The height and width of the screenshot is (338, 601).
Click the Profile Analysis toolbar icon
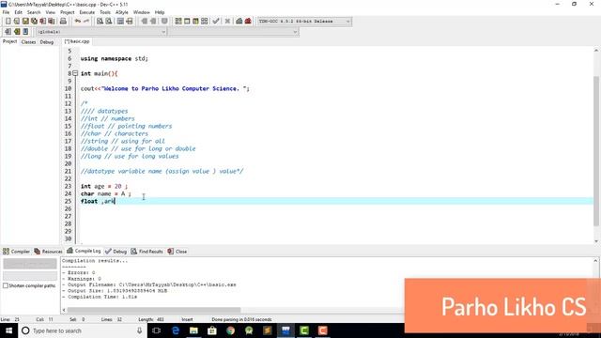[239, 21]
